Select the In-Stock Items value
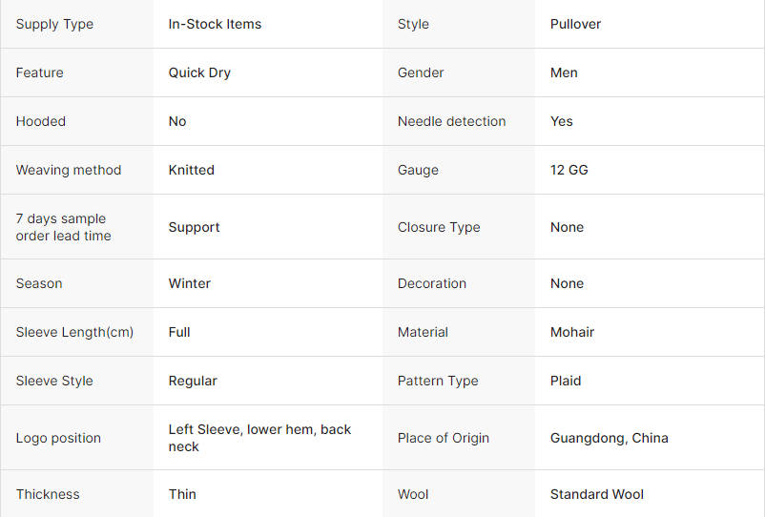This screenshot has height=517, width=765. coord(215,24)
